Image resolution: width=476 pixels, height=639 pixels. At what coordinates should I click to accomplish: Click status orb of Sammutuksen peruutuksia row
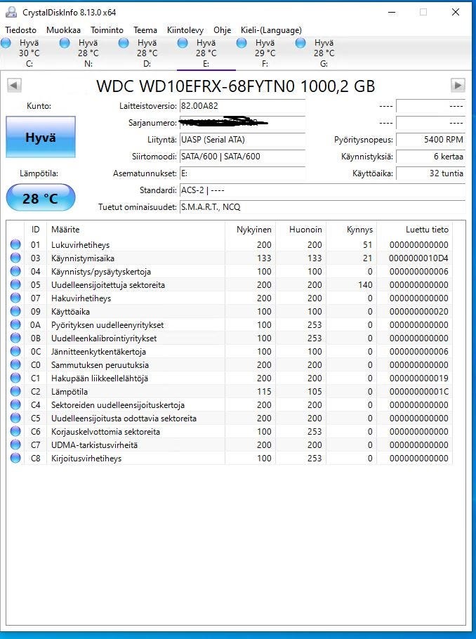(x=15, y=364)
